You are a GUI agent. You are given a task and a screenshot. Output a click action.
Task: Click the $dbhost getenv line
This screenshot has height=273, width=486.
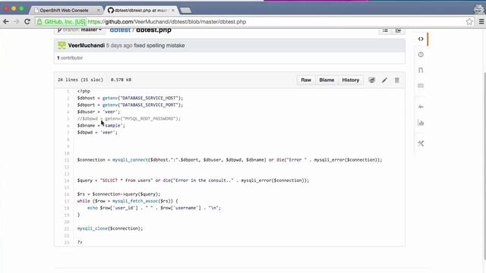click(130, 98)
